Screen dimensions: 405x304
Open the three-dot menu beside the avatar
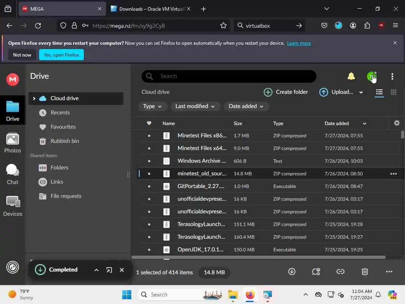pyautogui.click(x=392, y=76)
